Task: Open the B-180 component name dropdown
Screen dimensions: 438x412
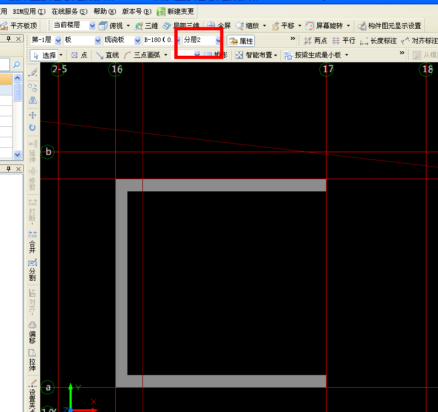Action: 178,40
